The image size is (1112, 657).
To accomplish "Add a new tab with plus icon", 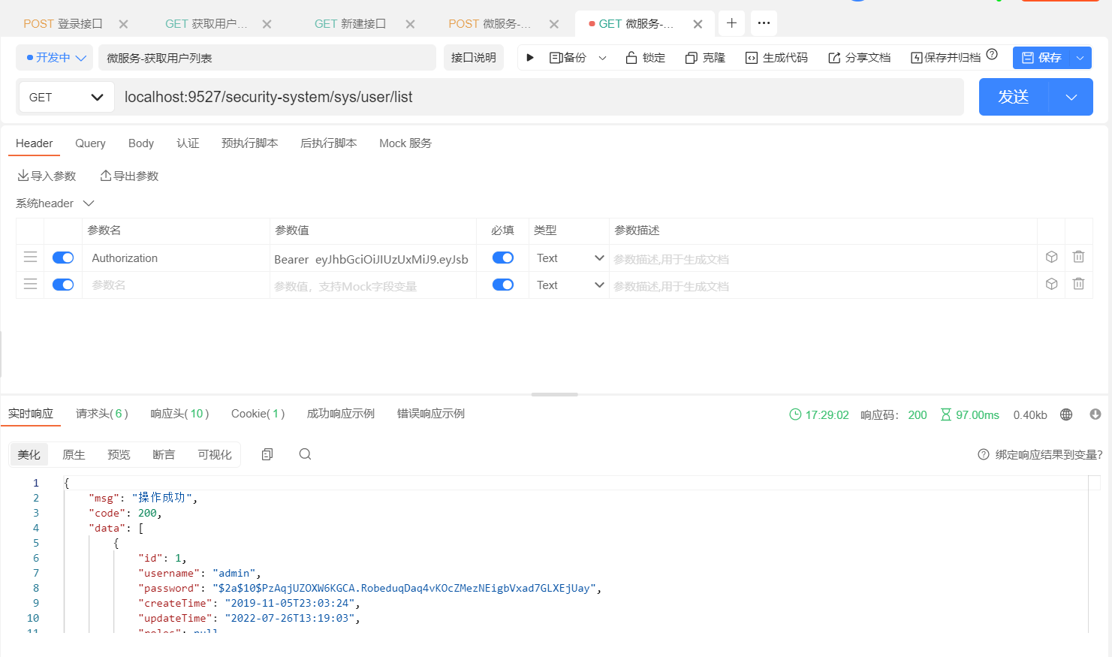I will pos(731,23).
